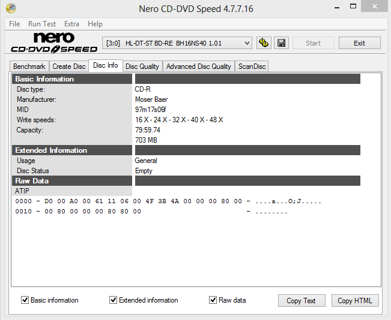Click the Copy HTML button
391x320 pixels.
pyautogui.click(x=355, y=301)
